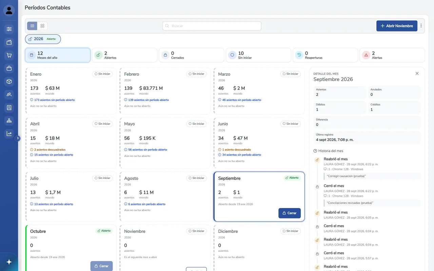Open the wallet icon in sidebar
Screen dimensions: 434x271
tap(9, 42)
